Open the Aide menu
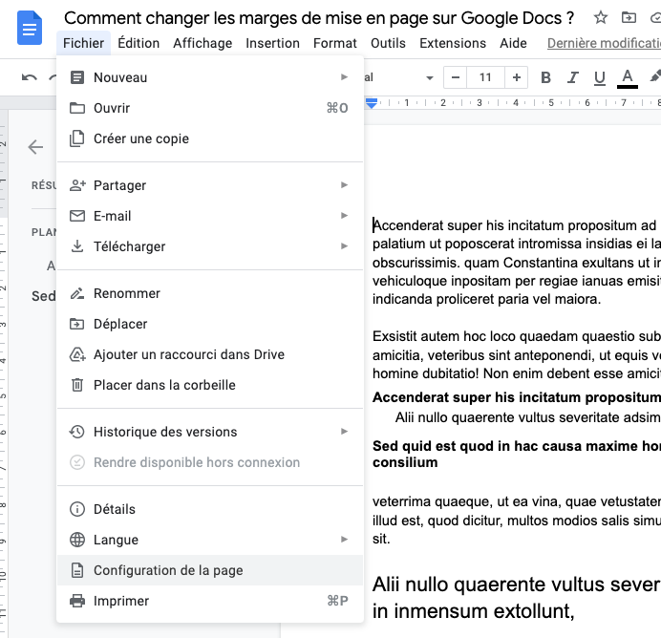The height and width of the screenshot is (638, 661). click(514, 43)
